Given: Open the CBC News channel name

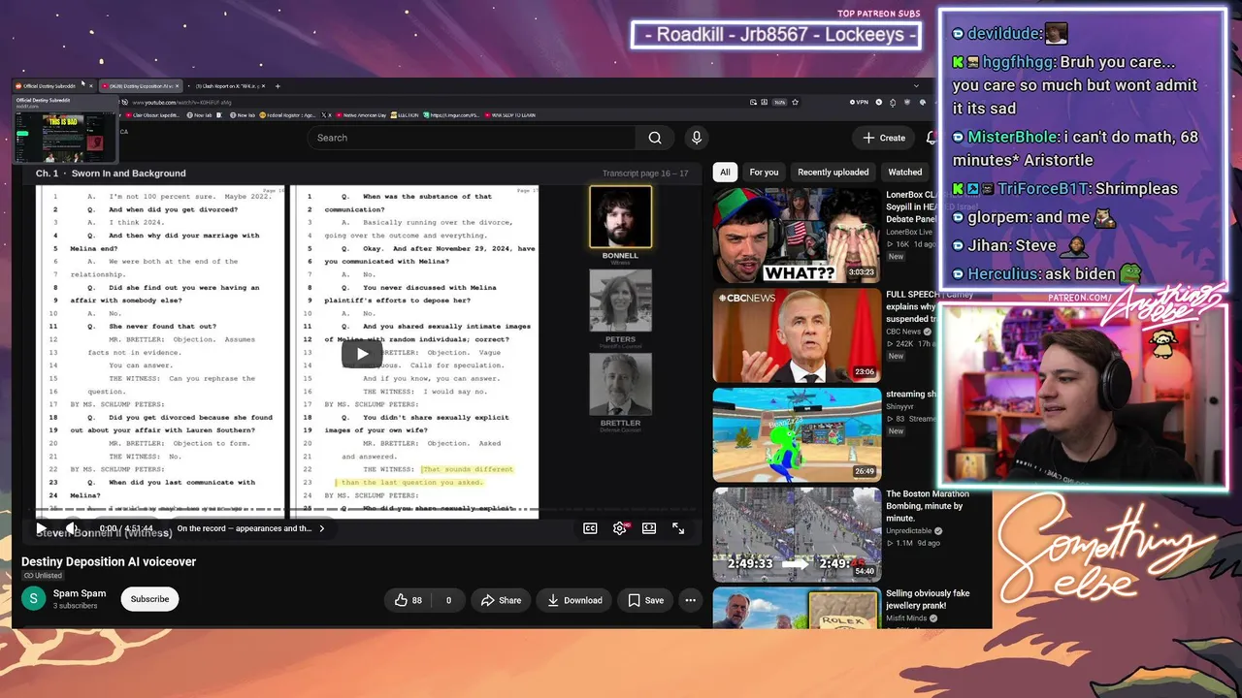Looking at the screenshot, I should [x=903, y=332].
